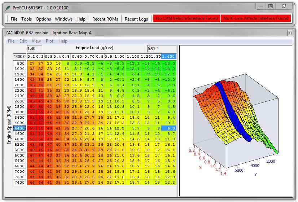Open the Windows menu

click(63, 19)
